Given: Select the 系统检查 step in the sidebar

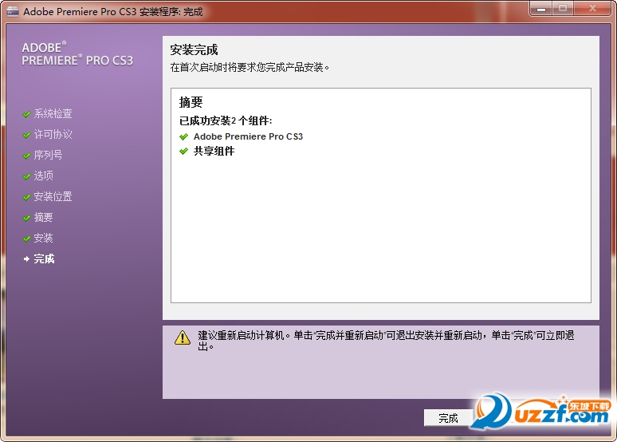Looking at the screenshot, I should pos(53,114).
